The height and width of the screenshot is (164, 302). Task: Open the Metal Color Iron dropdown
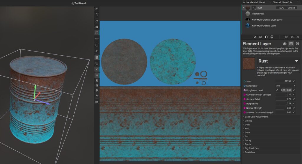click(x=285, y=86)
